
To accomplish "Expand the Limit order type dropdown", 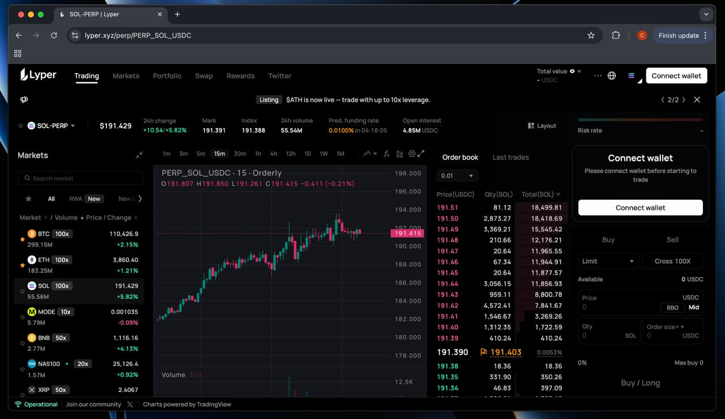I will click(608, 261).
